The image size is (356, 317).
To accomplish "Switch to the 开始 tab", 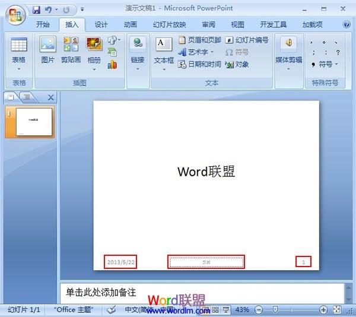I will [43, 24].
